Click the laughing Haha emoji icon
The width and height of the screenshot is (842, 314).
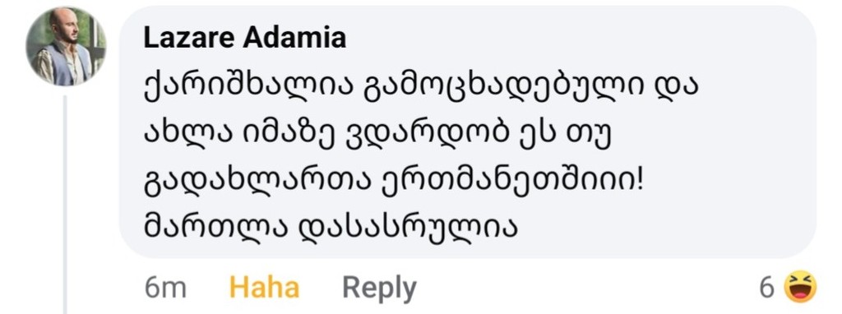(800, 287)
